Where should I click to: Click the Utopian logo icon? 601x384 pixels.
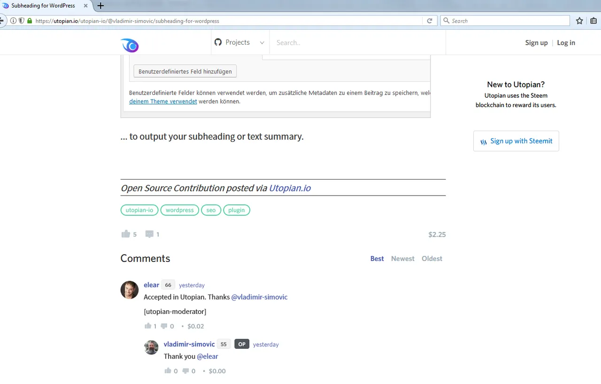[130, 45]
